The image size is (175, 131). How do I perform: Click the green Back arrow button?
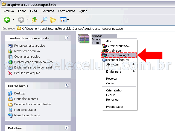[7, 20]
